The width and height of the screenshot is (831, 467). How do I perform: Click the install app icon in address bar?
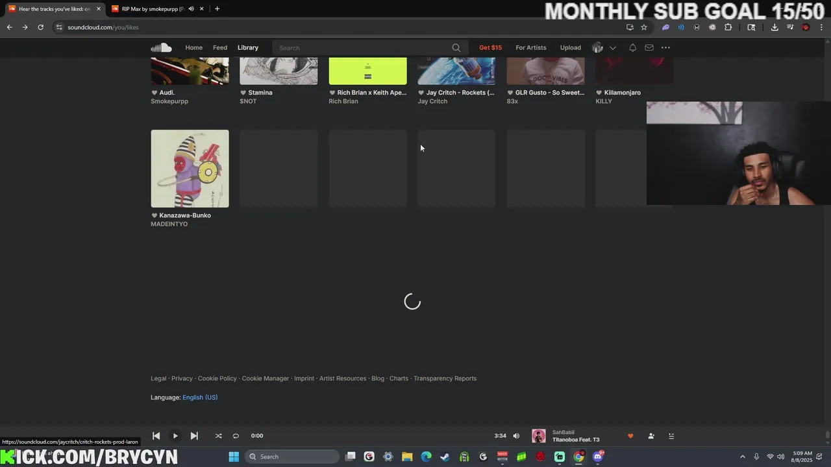(630, 27)
